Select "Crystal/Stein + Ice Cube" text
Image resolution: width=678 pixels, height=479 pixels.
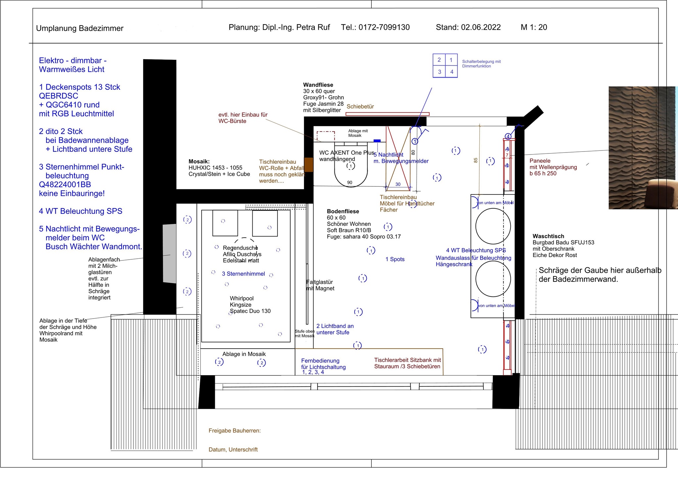pos(219,174)
